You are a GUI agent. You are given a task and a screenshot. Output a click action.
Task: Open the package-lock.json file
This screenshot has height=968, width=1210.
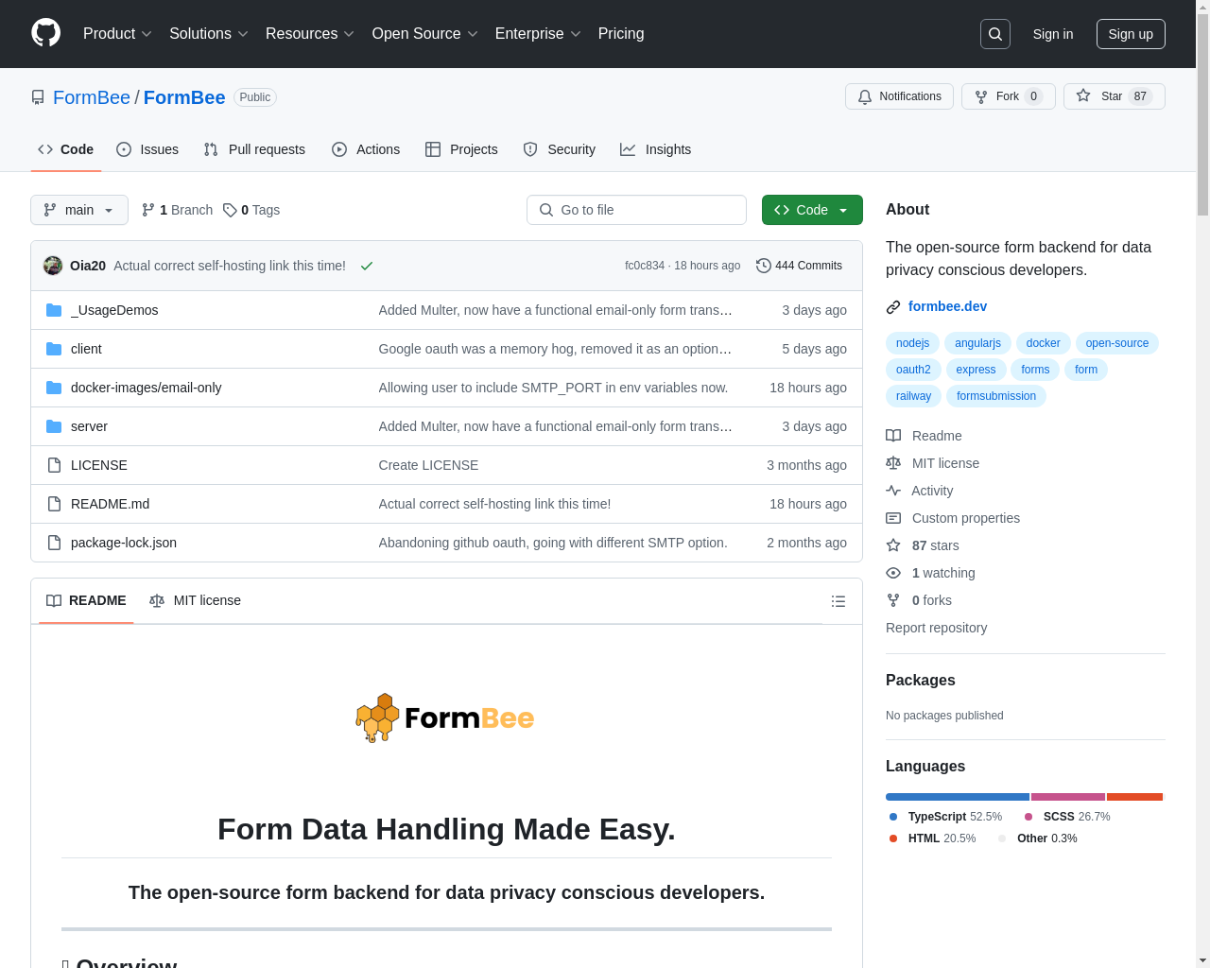click(124, 543)
